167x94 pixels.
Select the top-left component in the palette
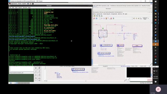coord(36,68)
